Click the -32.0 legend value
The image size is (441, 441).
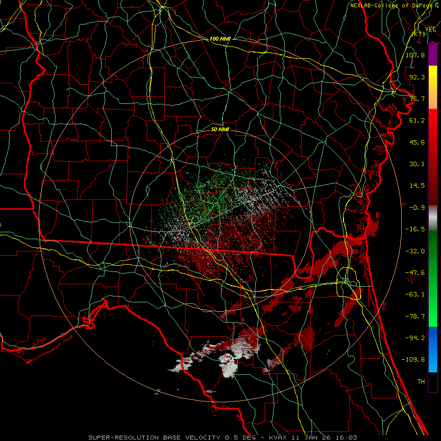click(x=415, y=251)
